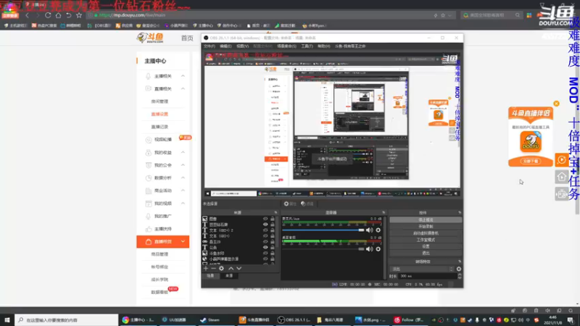Click 启动虚拟摄像机 button

tap(426, 233)
